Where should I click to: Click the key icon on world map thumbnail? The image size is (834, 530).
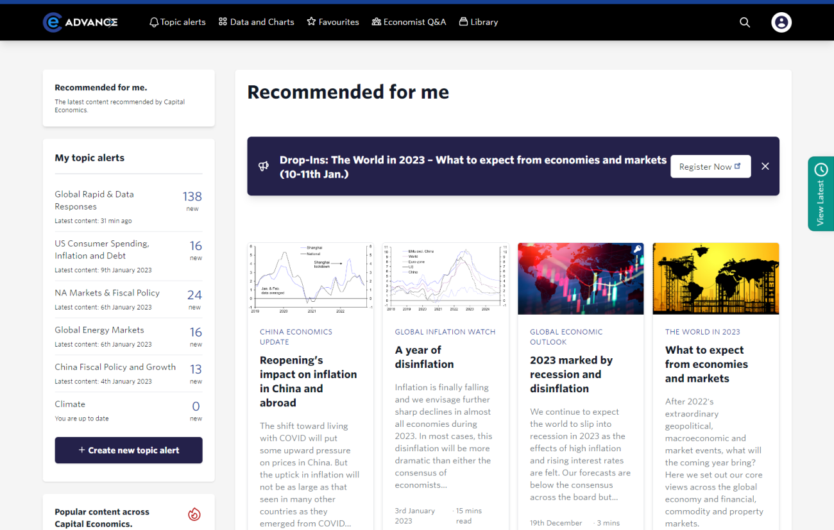click(x=637, y=249)
